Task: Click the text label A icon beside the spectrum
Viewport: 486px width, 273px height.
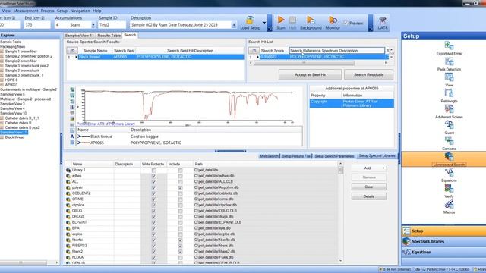Action: pos(72,136)
